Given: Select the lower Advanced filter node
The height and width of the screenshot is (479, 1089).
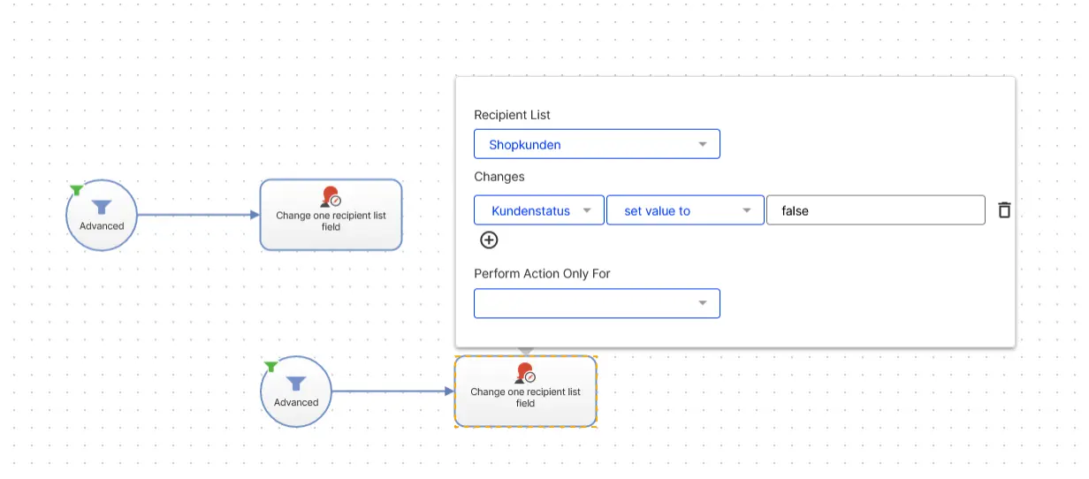Looking at the screenshot, I should tap(296, 392).
